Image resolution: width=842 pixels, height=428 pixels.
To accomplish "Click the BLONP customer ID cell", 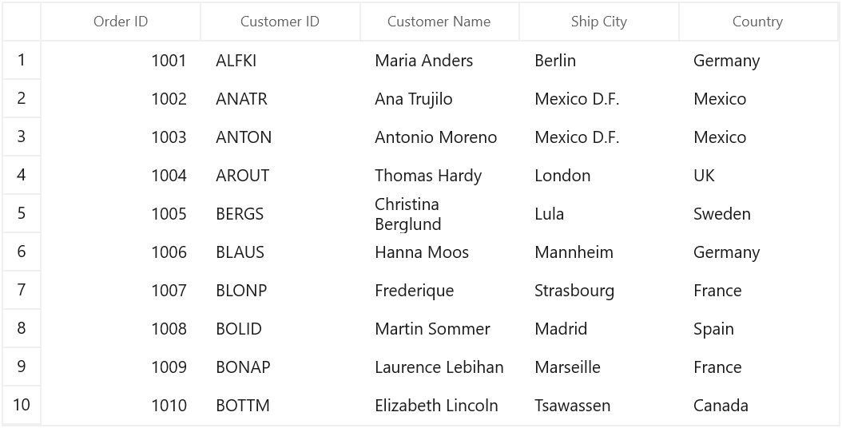I will [280, 290].
